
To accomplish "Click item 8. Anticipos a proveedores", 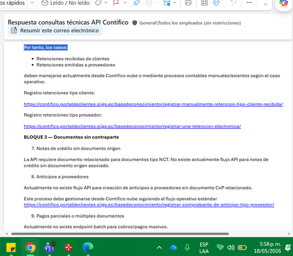I will tap(60, 177).
